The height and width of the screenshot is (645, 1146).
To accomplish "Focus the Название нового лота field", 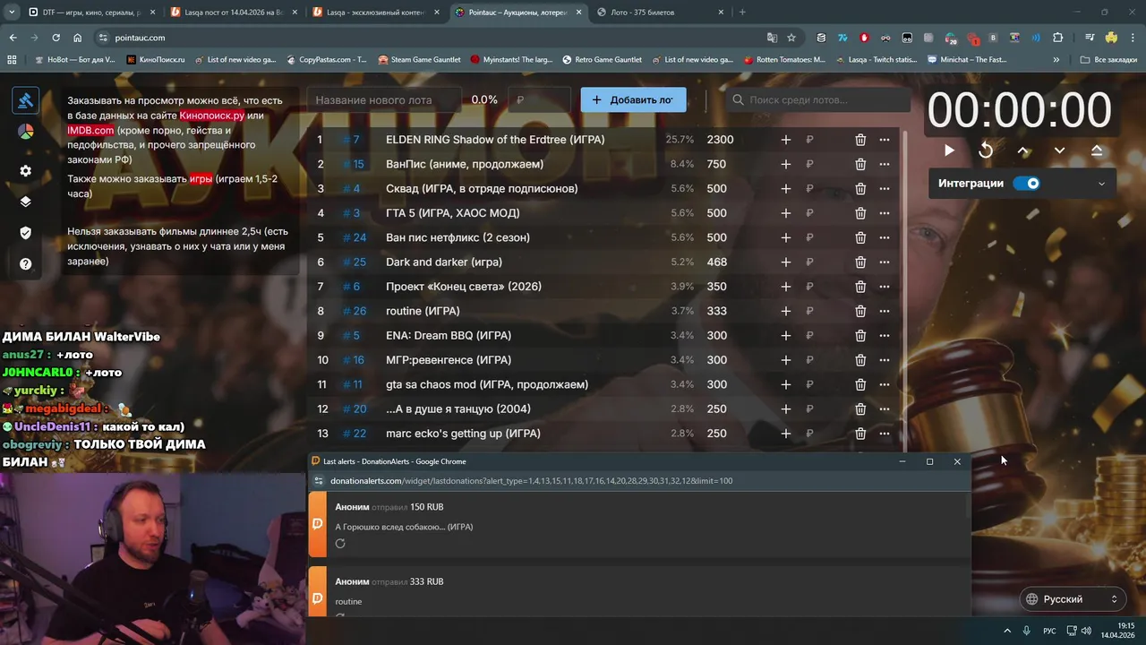I will click(383, 99).
